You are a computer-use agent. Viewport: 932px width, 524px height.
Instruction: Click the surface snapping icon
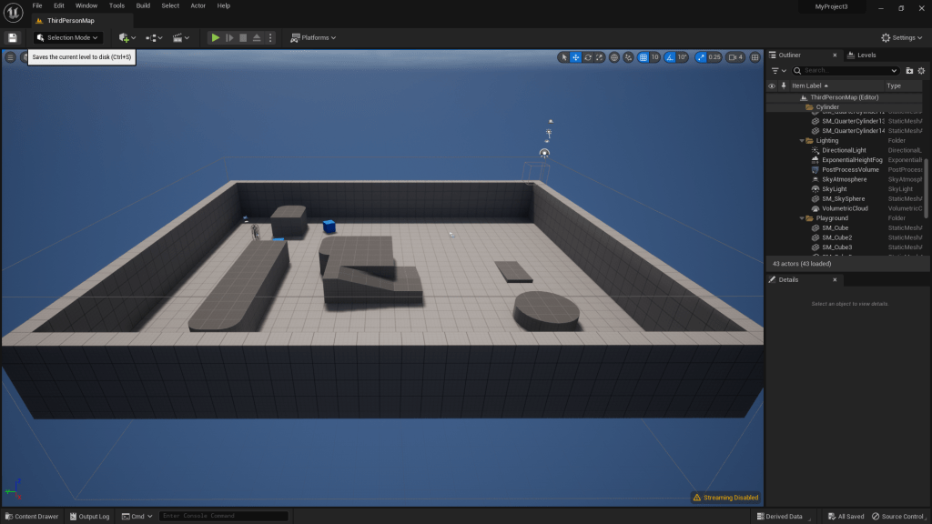tap(628, 57)
